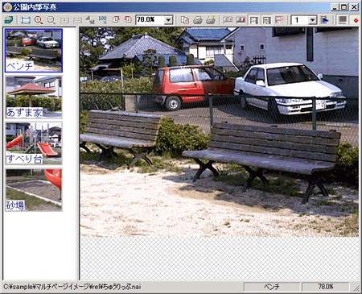The image size is (362, 294).
Task: Click the rotate left icon
Action: [x=116, y=19]
